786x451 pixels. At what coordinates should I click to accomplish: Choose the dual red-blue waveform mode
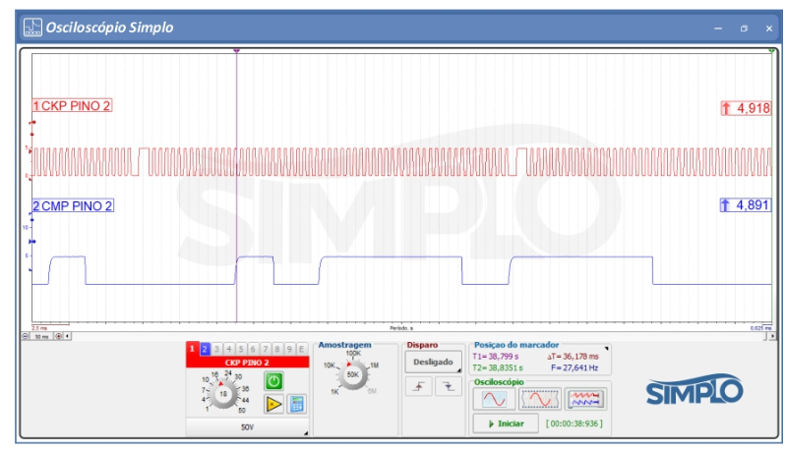point(585,400)
